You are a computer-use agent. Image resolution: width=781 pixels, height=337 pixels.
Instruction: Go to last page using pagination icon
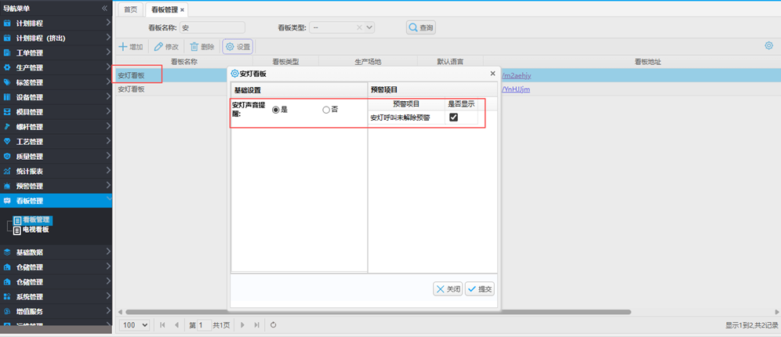[256, 324]
